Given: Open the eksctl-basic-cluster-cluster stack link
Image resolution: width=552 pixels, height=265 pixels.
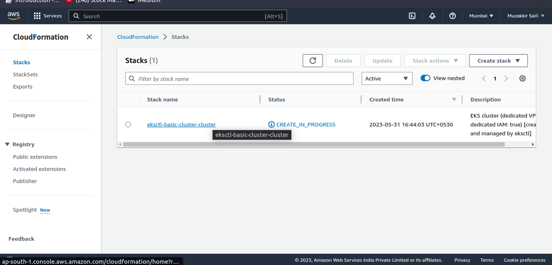Looking at the screenshot, I should tap(181, 125).
